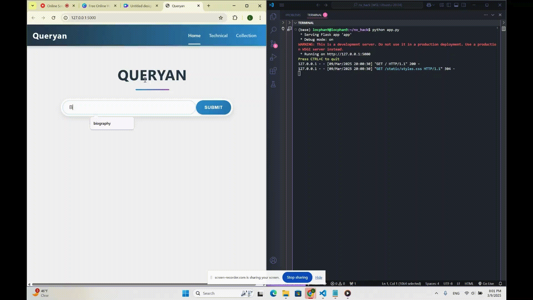Open the Technical nav page

(x=218, y=36)
